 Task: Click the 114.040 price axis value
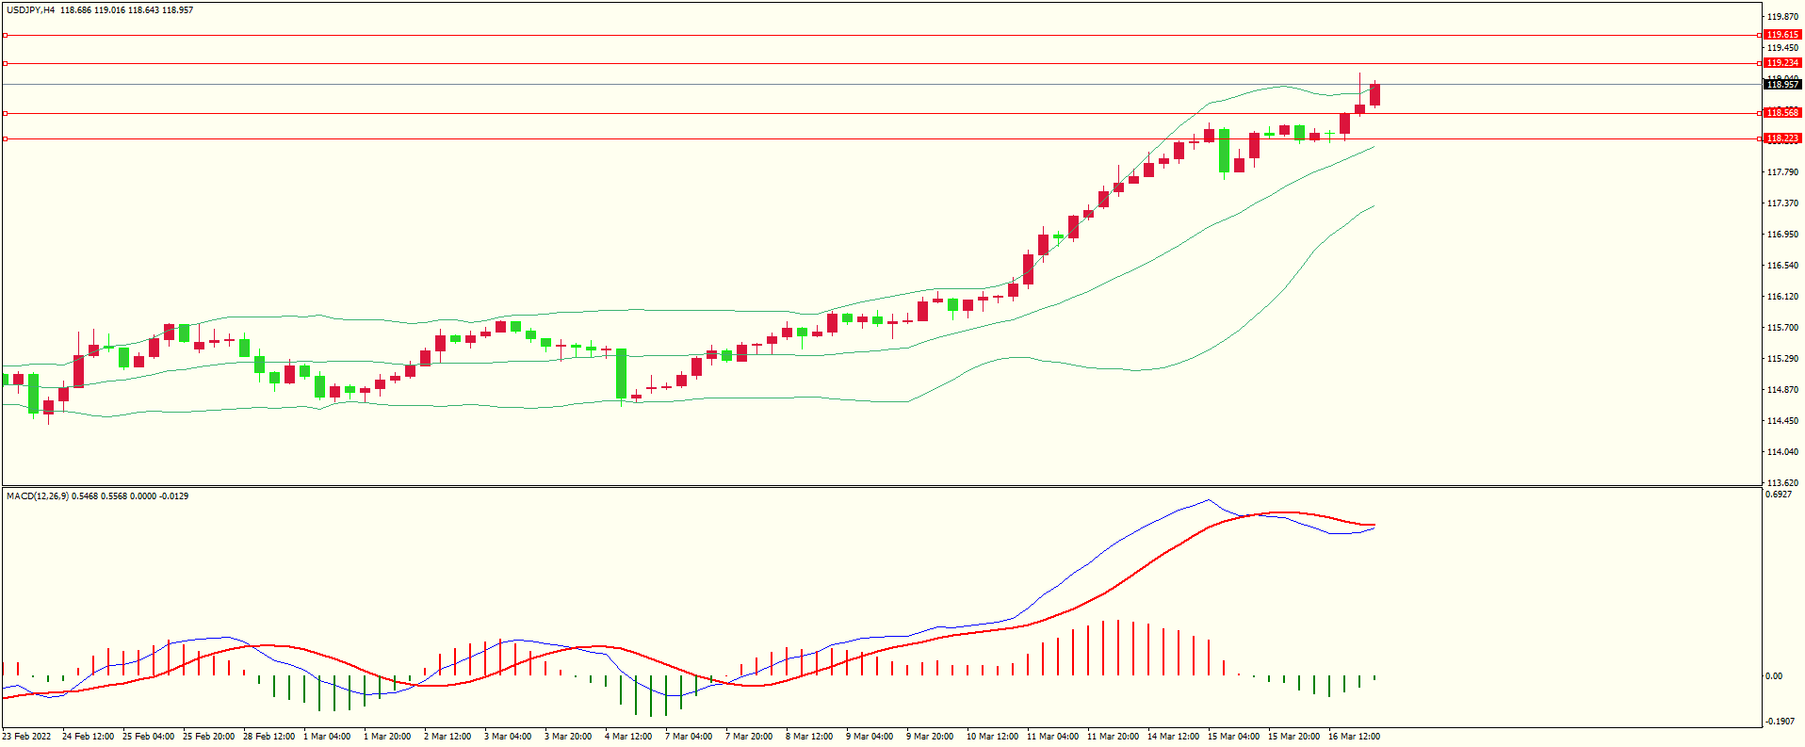1782,452
